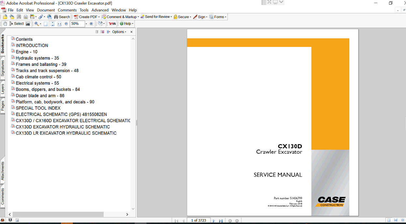
Task: Click the Save floppy disk icon
Action: point(19,17)
